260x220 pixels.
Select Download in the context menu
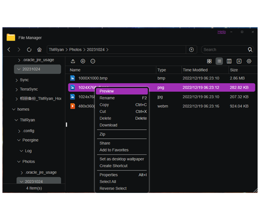pos(108,125)
